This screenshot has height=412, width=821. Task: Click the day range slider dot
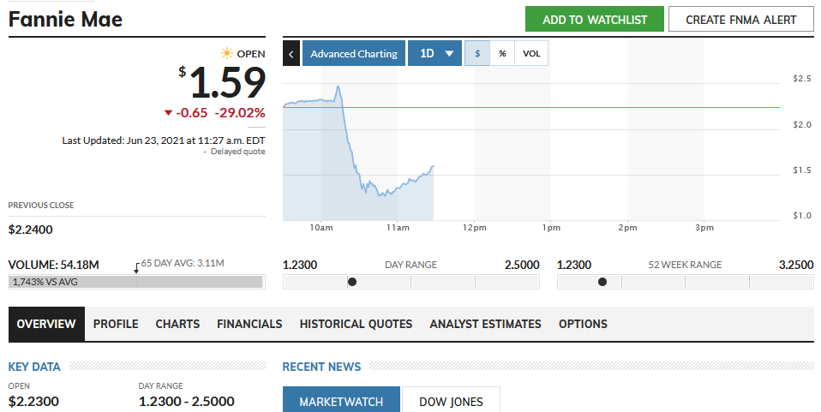[x=352, y=282]
